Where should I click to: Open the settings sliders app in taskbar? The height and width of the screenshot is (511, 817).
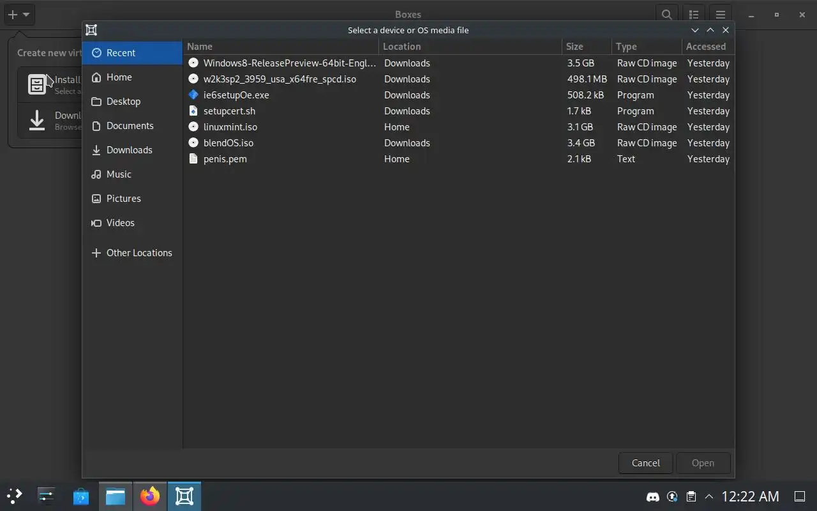(47, 496)
